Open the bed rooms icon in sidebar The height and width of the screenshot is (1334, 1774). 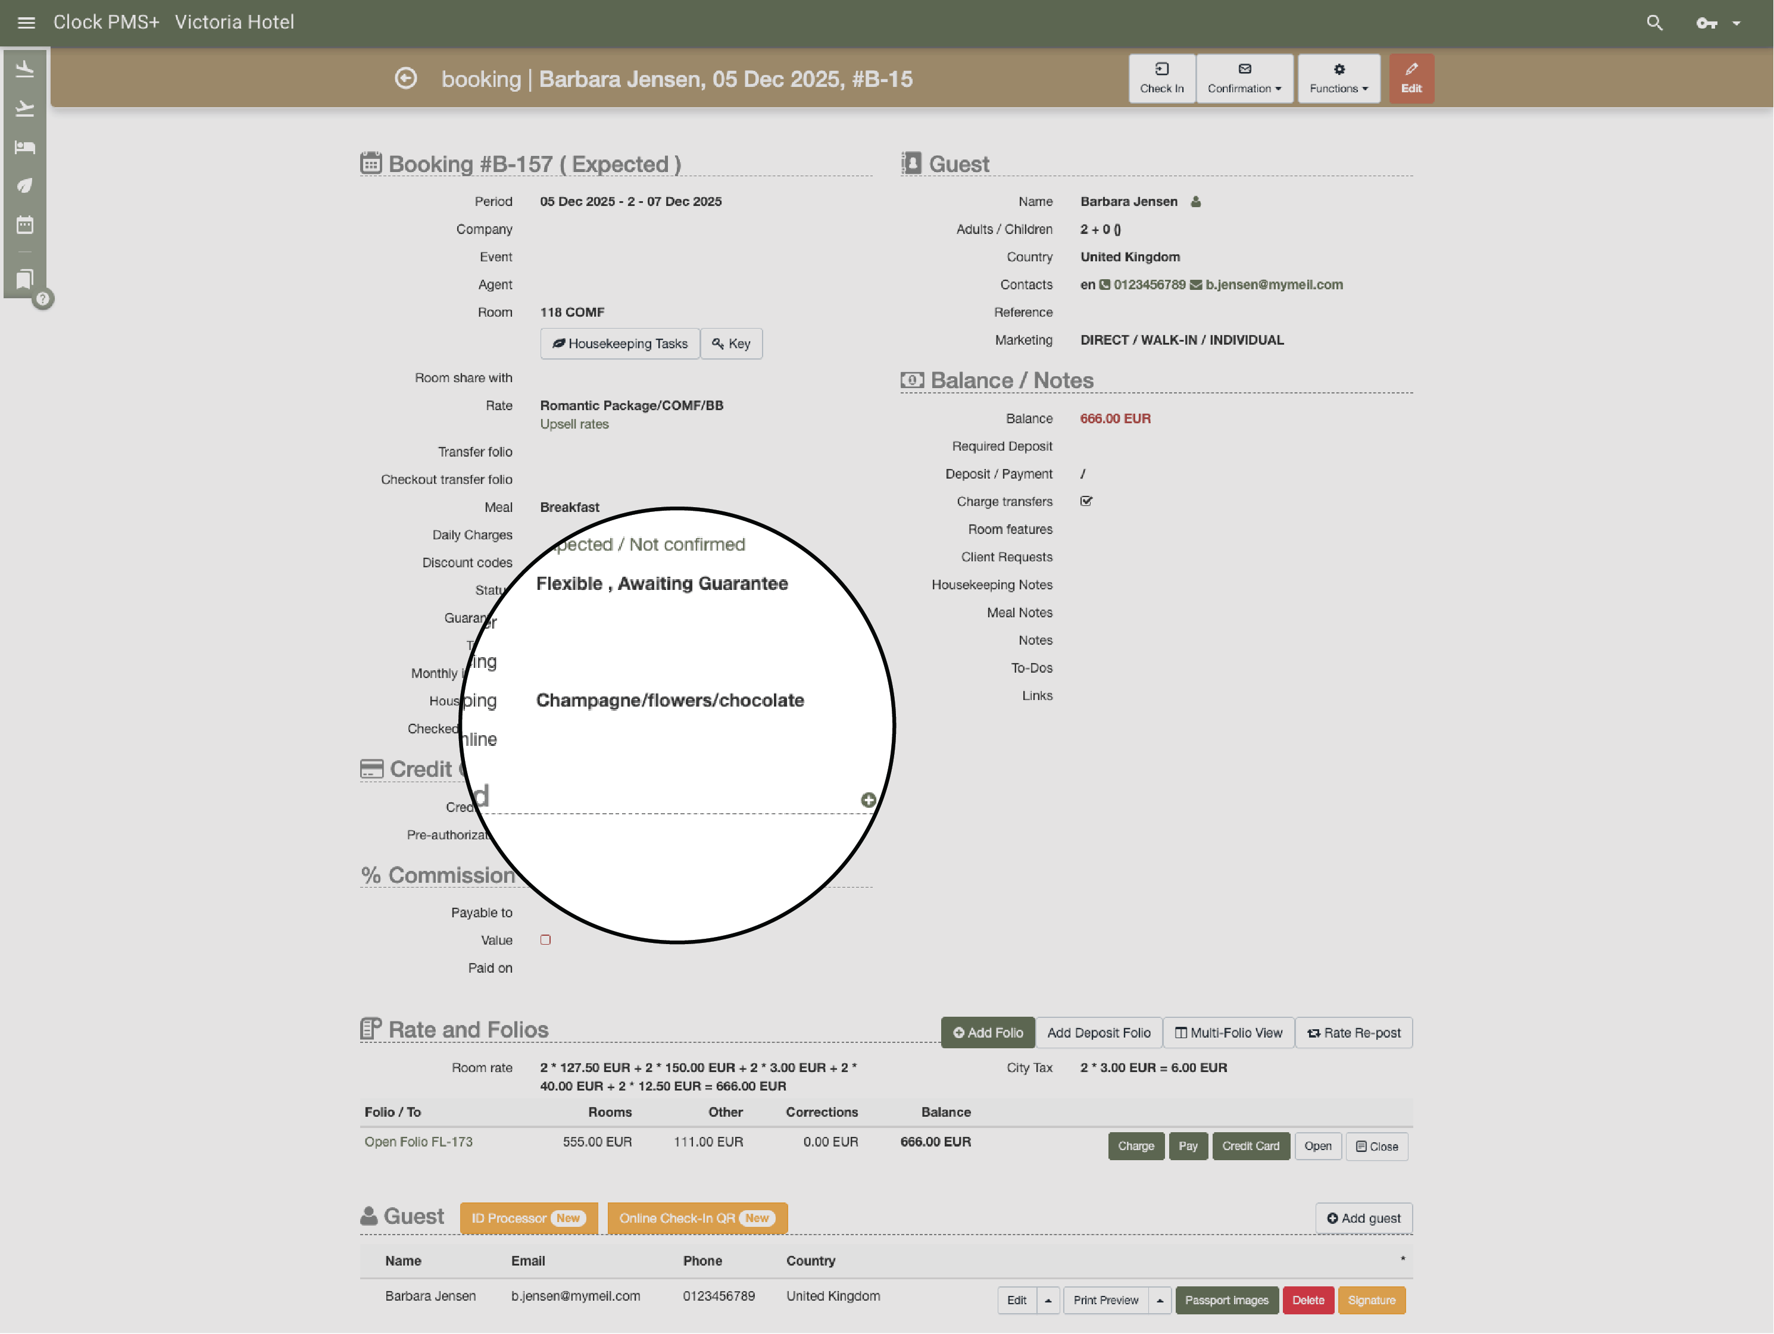pyautogui.click(x=25, y=147)
